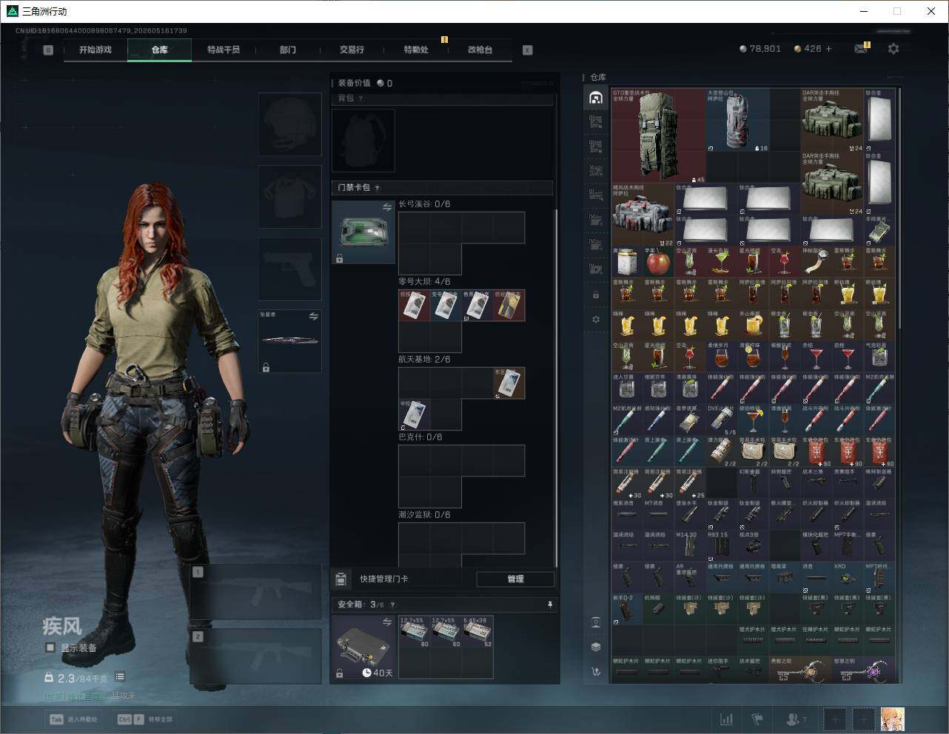Navigate tabs with the right arrow

pyautogui.click(x=528, y=50)
